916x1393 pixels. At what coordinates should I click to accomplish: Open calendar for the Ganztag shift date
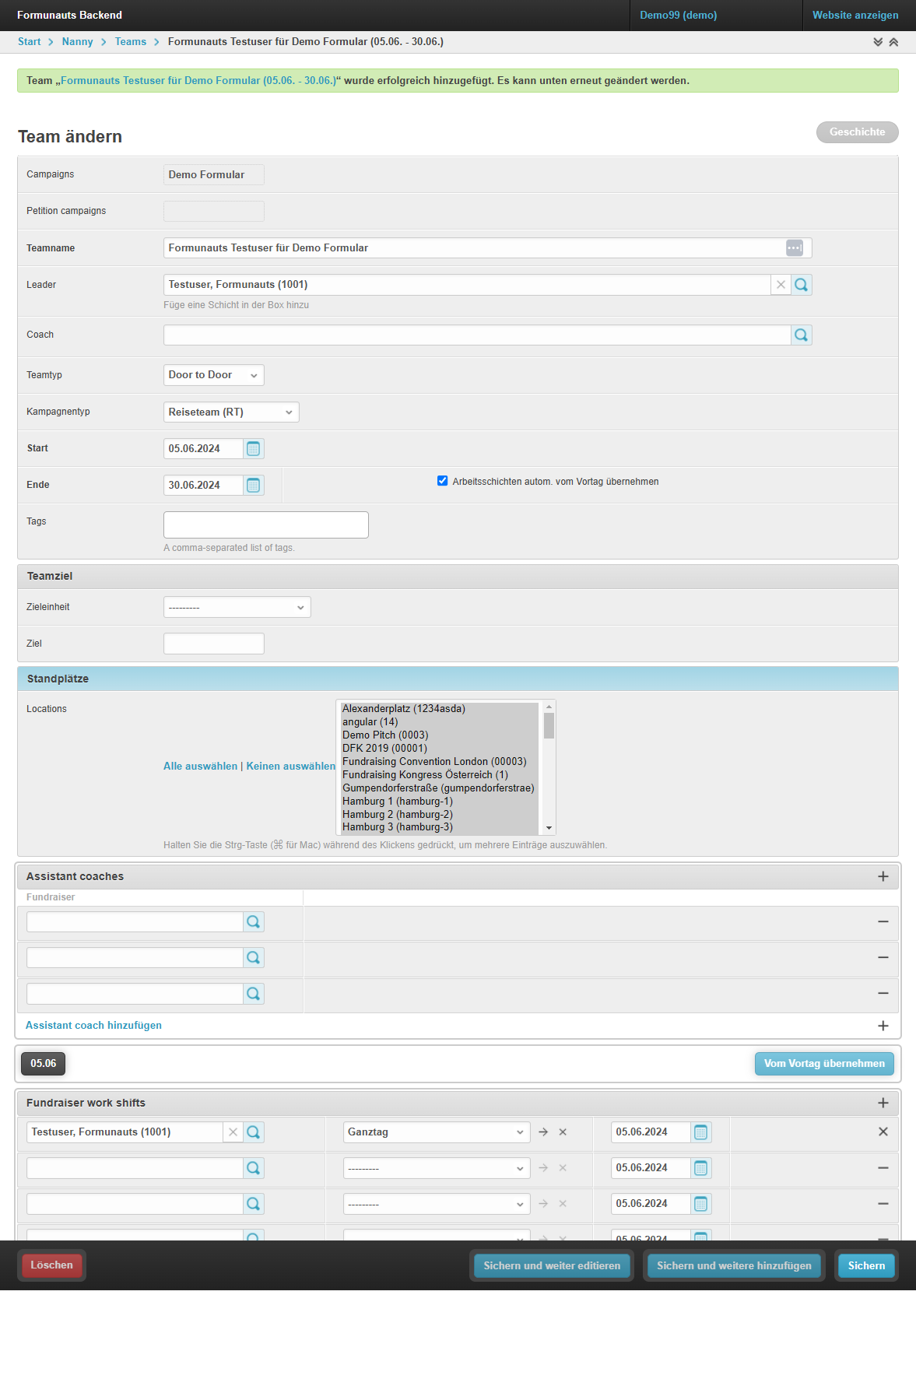tap(700, 1132)
